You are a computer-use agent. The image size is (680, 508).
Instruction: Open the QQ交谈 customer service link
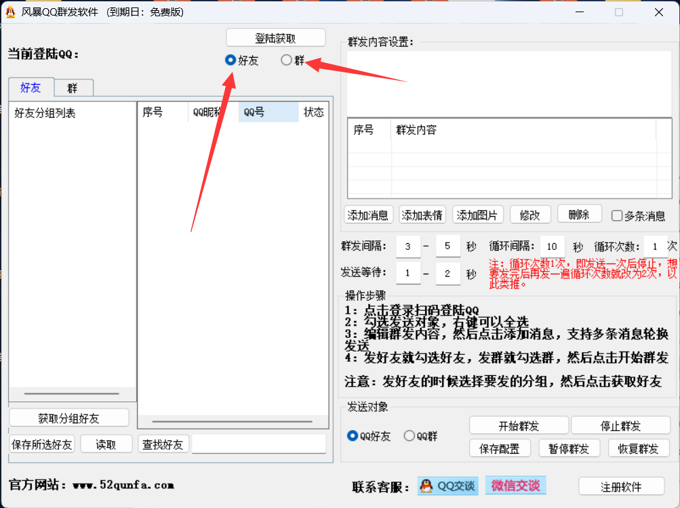(x=447, y=486)
